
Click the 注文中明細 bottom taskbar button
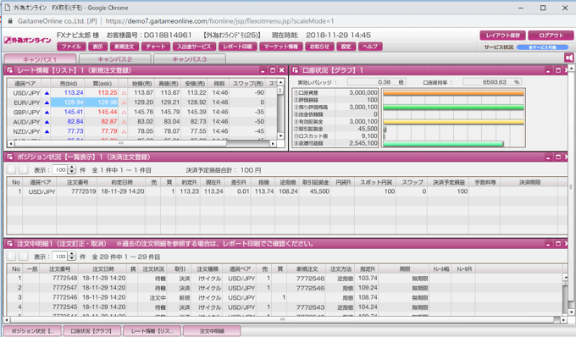click(x=212, y=331)
